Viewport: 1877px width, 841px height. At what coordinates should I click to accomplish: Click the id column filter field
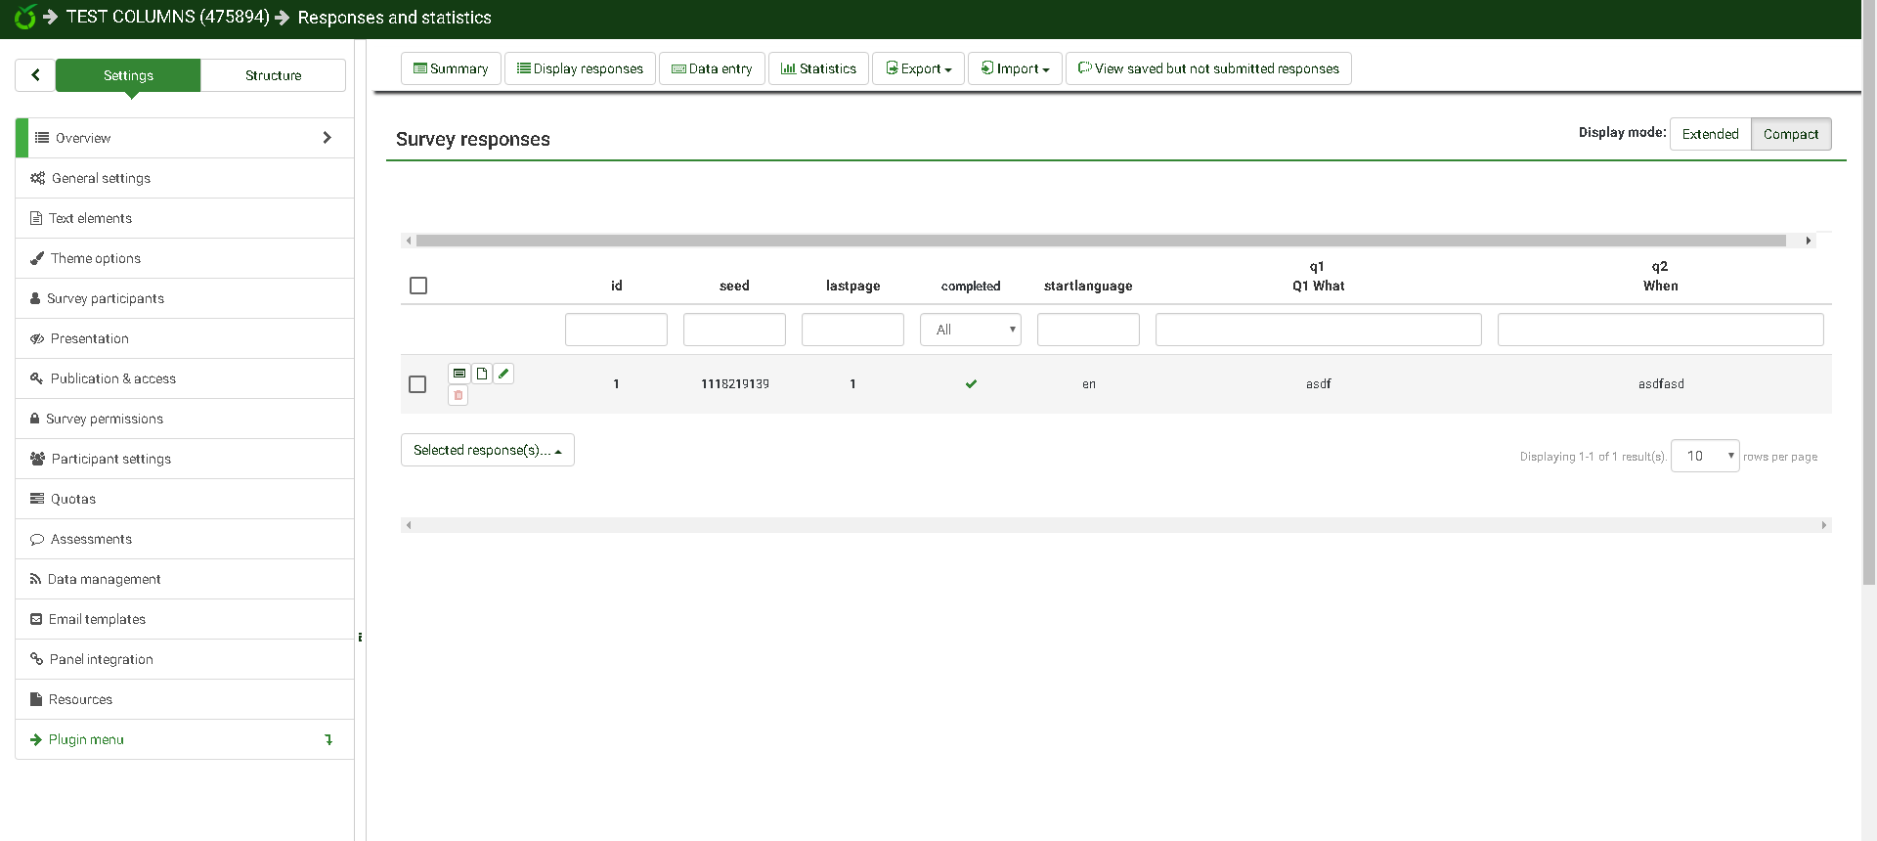coord(616,330)
